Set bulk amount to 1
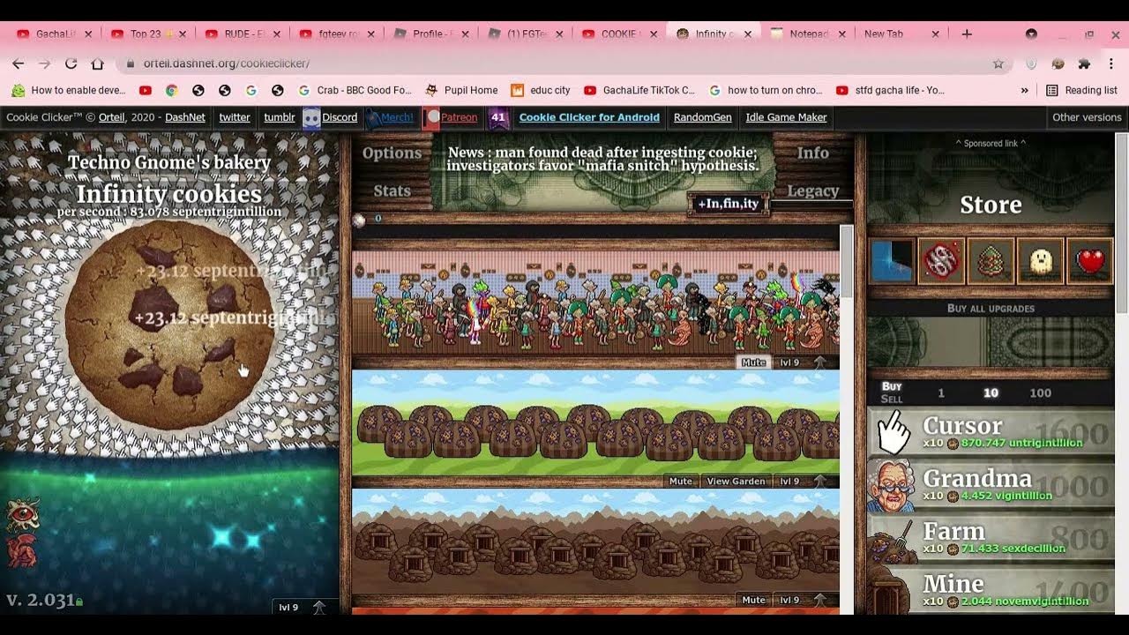This screenshot has height=635, width=1129. [x=941, y=393]
